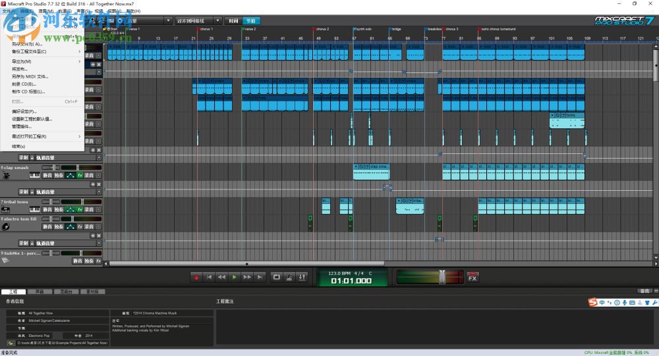Open fx on the SubMix 1 track
Viewport: 659px width, 356px height.
(98, 261)
